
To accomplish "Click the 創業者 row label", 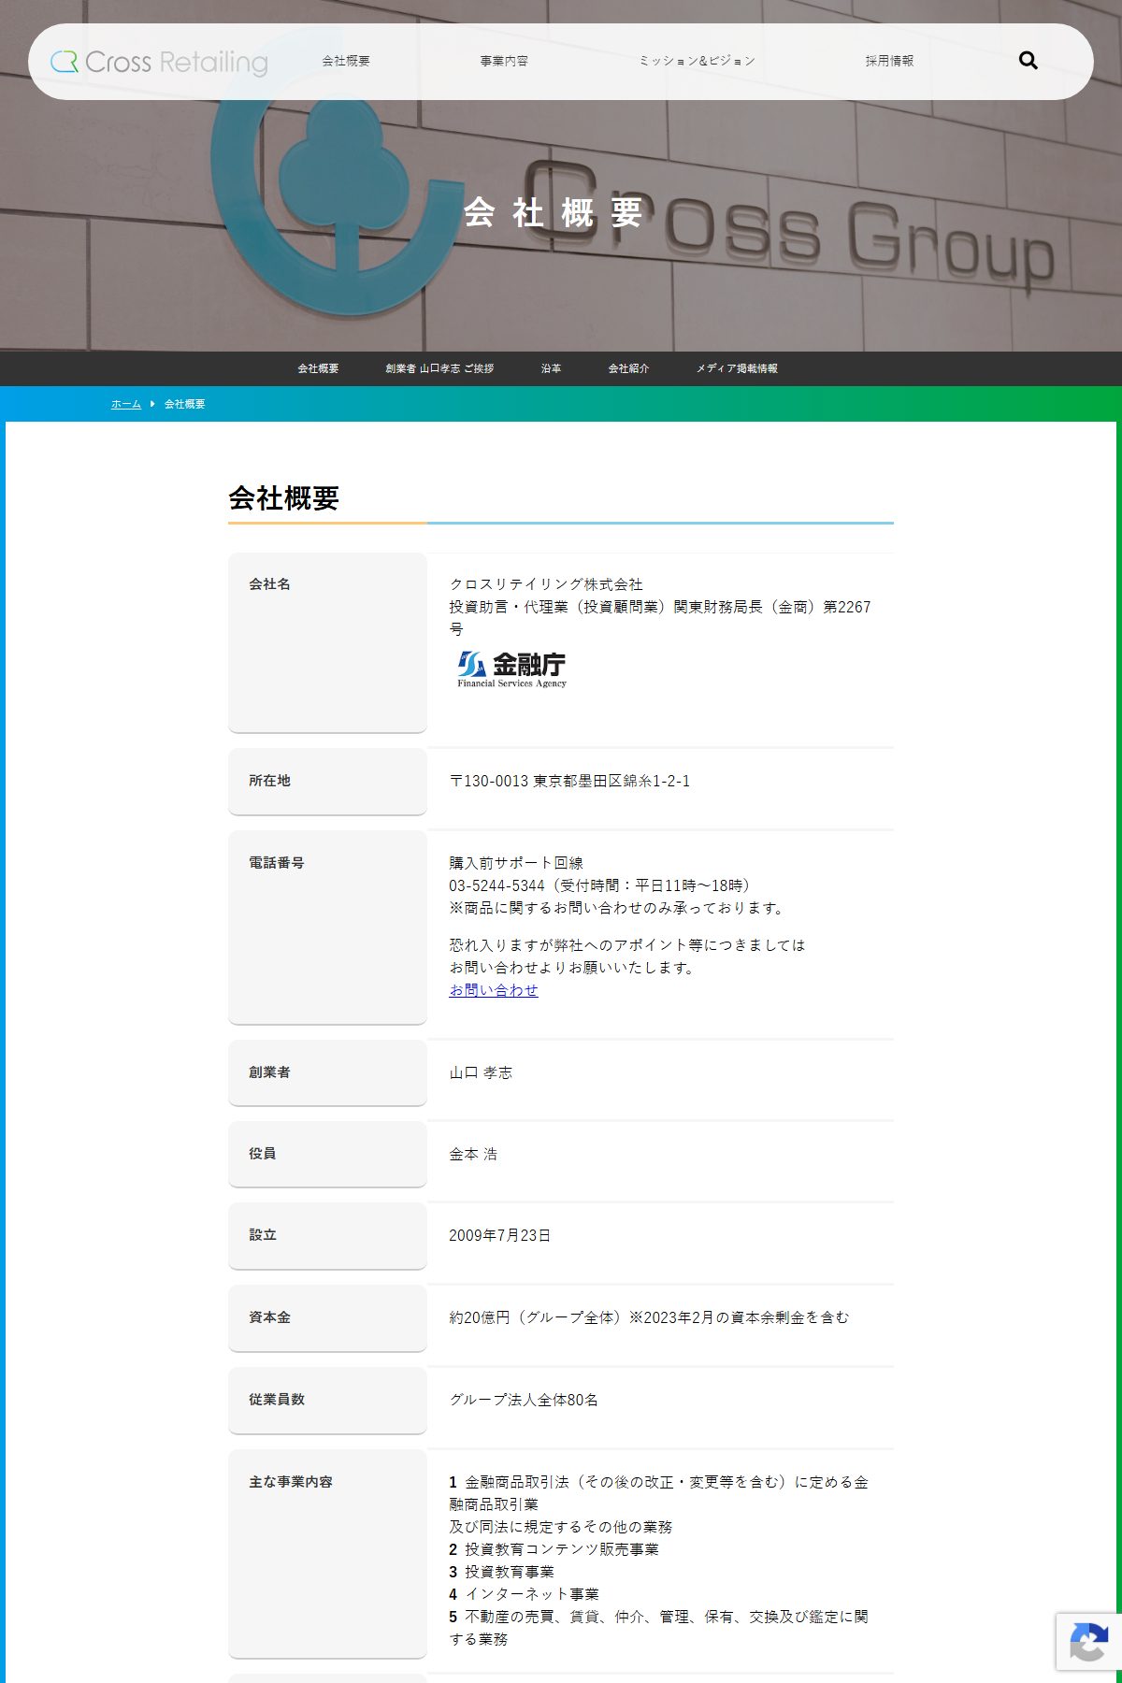I will point(269,1072).
